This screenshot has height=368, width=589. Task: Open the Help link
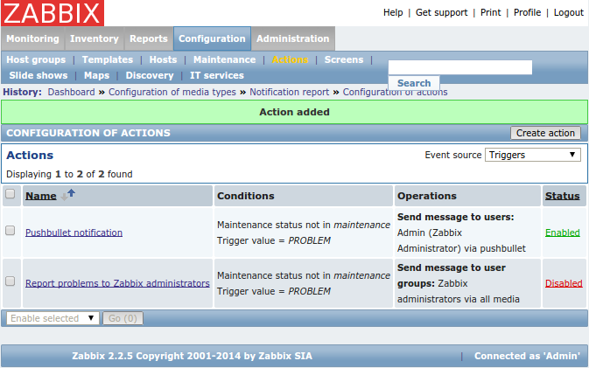tap(393, 12)
